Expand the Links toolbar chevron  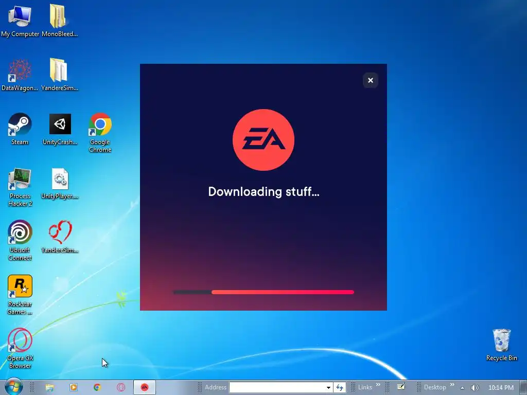tap(378, 385)
